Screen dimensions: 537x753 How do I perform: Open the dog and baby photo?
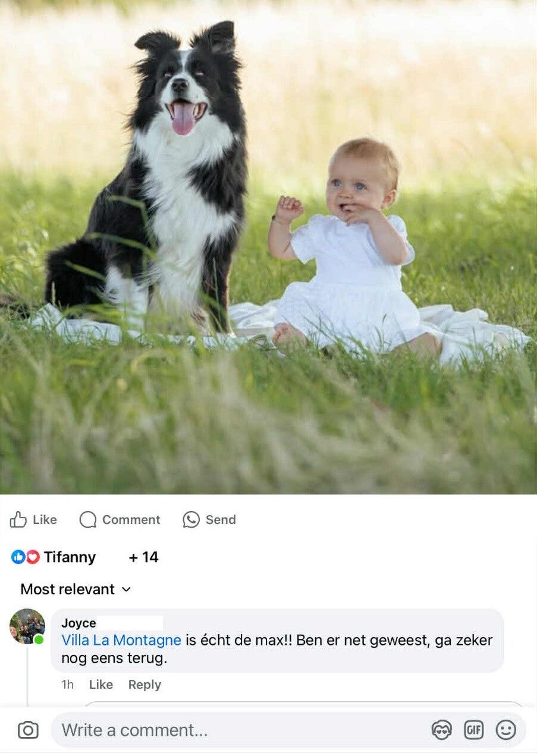[x=268, y=247]
